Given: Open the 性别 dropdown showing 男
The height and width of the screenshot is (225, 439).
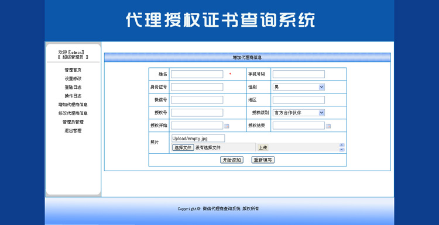Looking at the screenshot, I should [x=299, y=87].
